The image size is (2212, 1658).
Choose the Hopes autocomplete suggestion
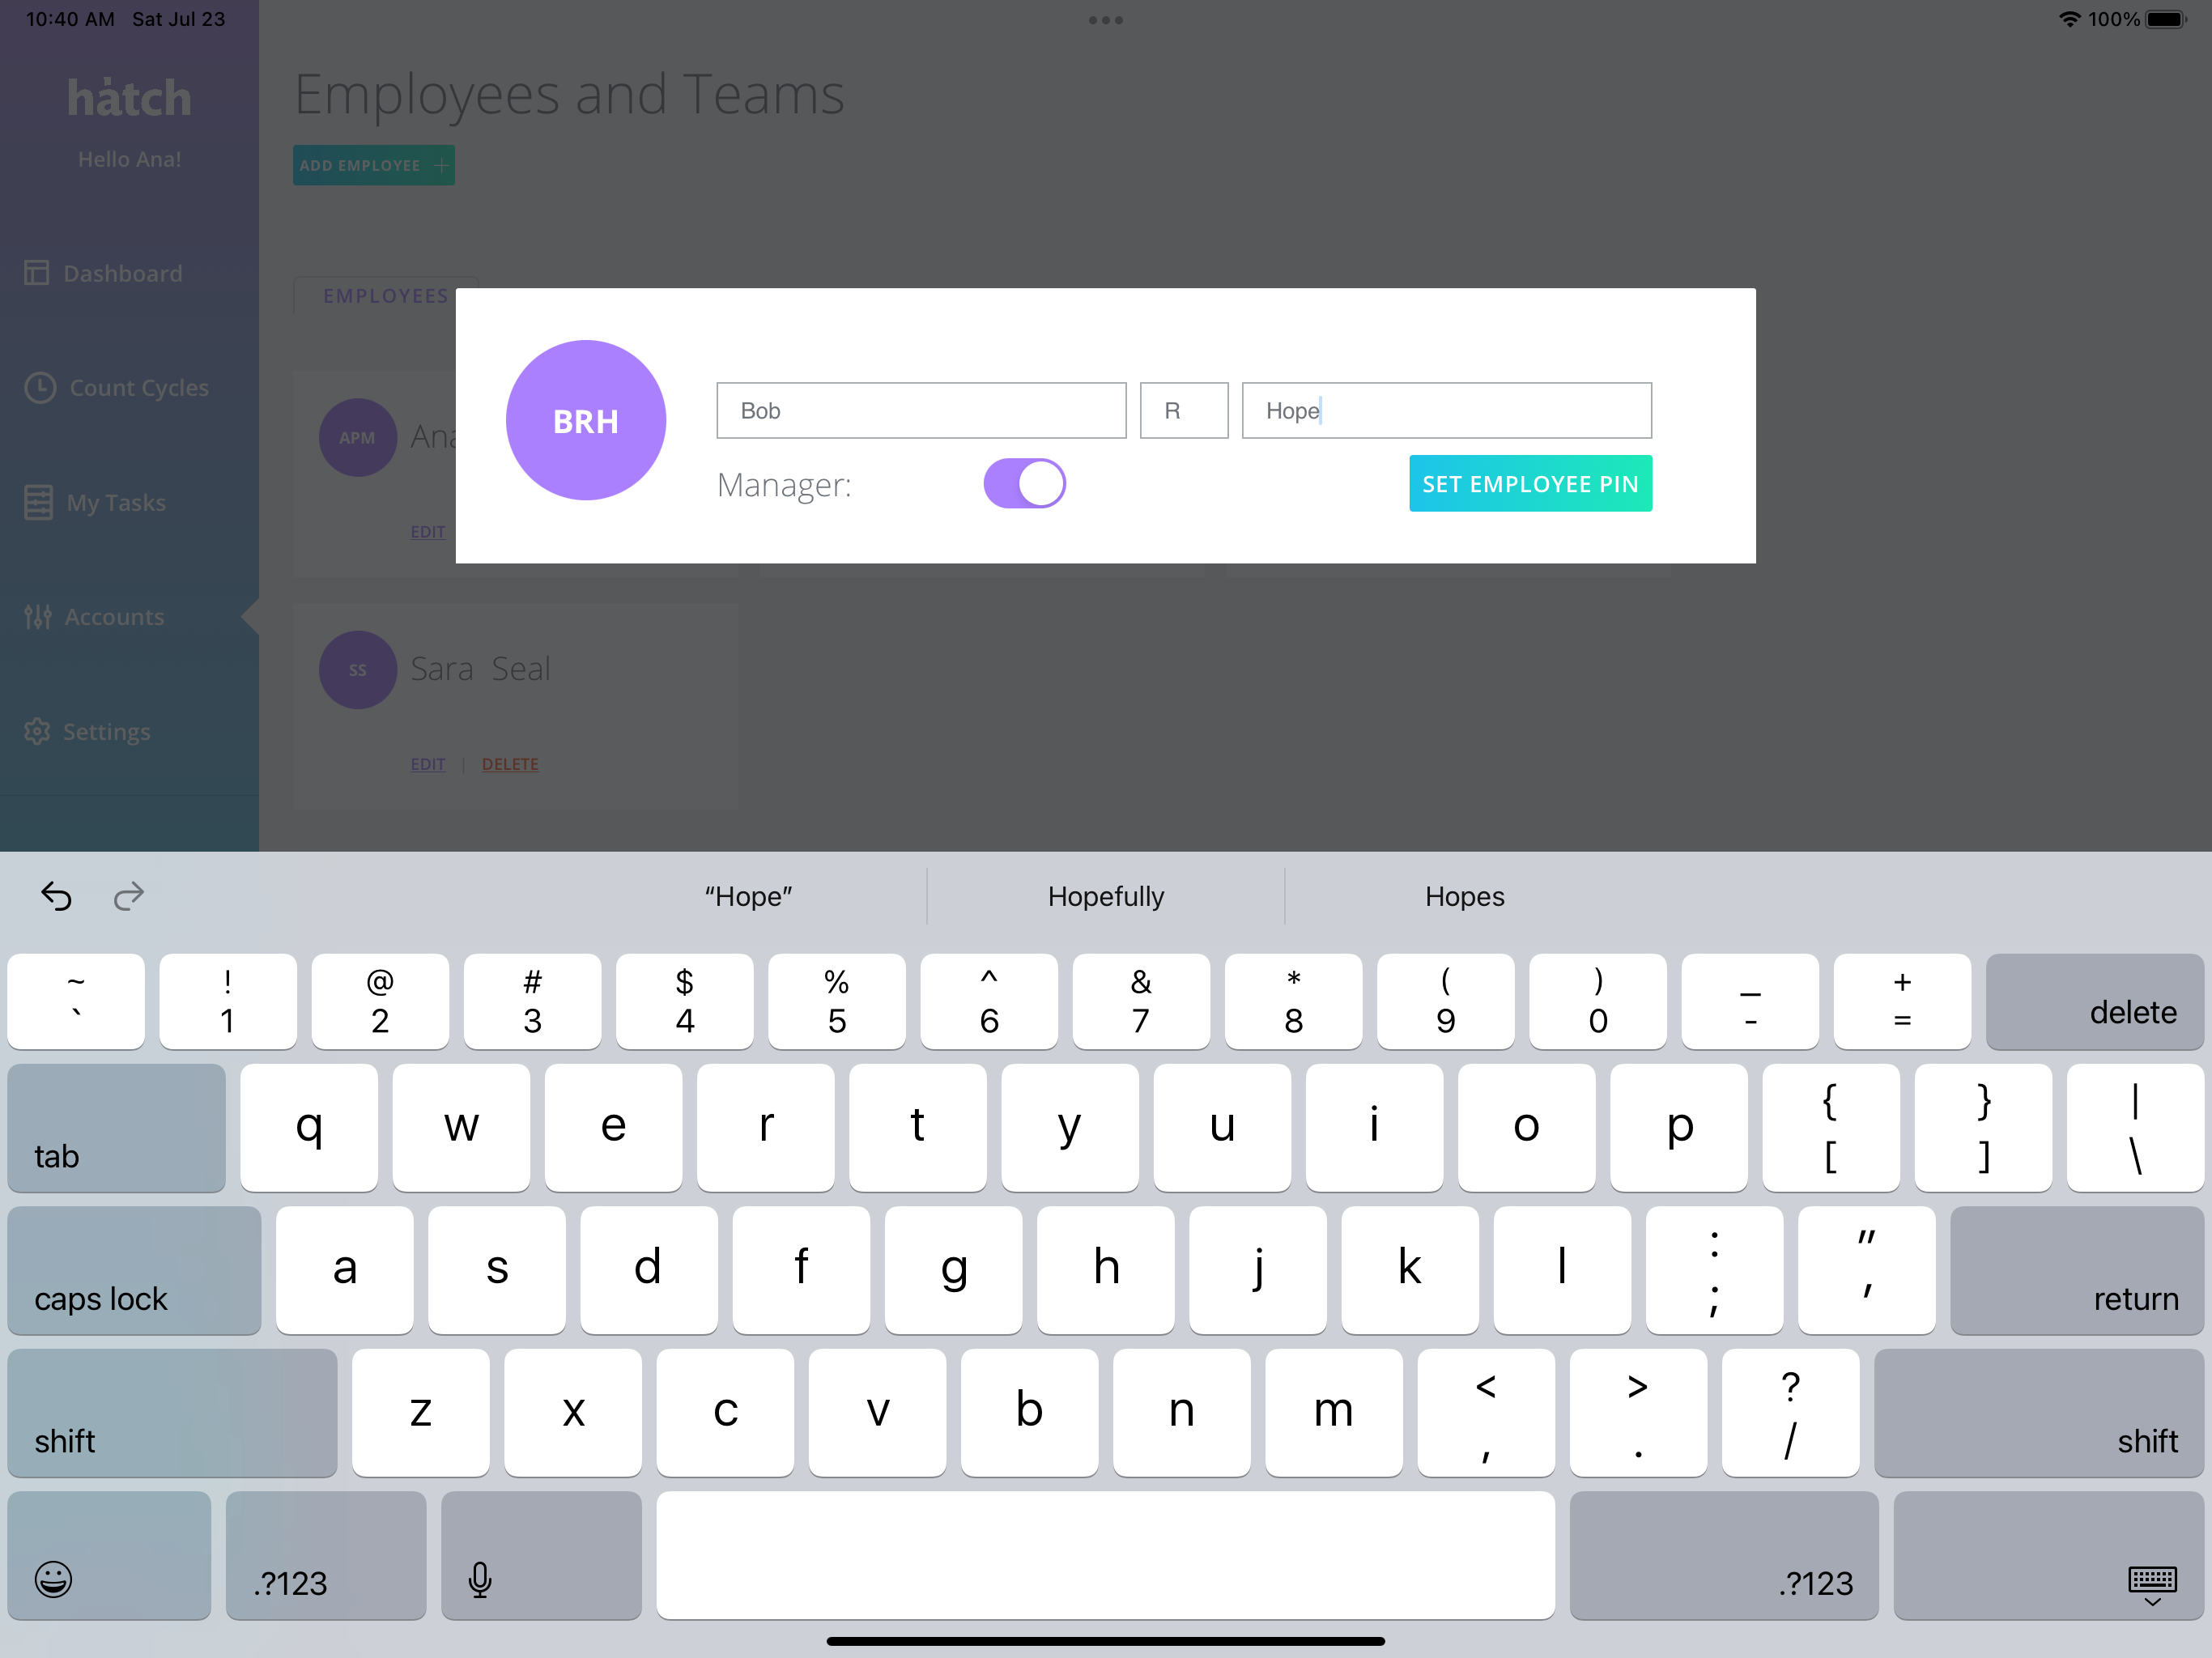click(x=1464, y=896)
